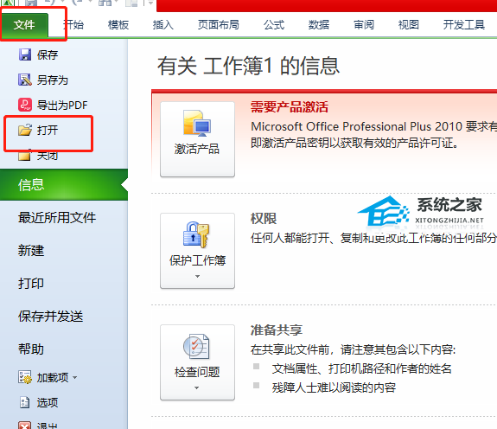The image size is (497, 429).
Task: Open the Developer (开发工具) tab
Action: [463, 25]
